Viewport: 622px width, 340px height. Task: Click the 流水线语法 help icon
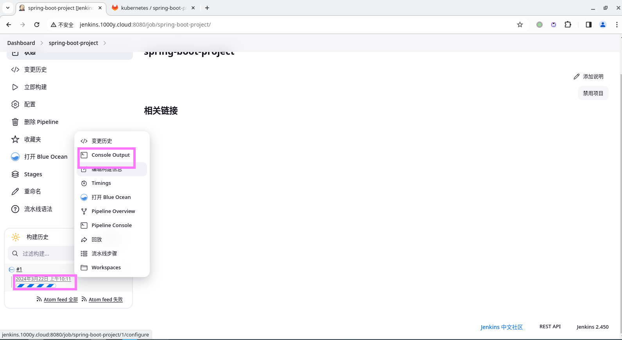pos(15,209)
